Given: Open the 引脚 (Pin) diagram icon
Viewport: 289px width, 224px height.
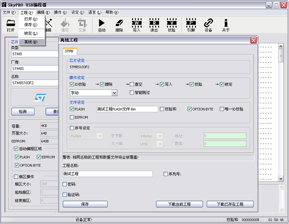Looking at the screenshot, I should [191, 25].
